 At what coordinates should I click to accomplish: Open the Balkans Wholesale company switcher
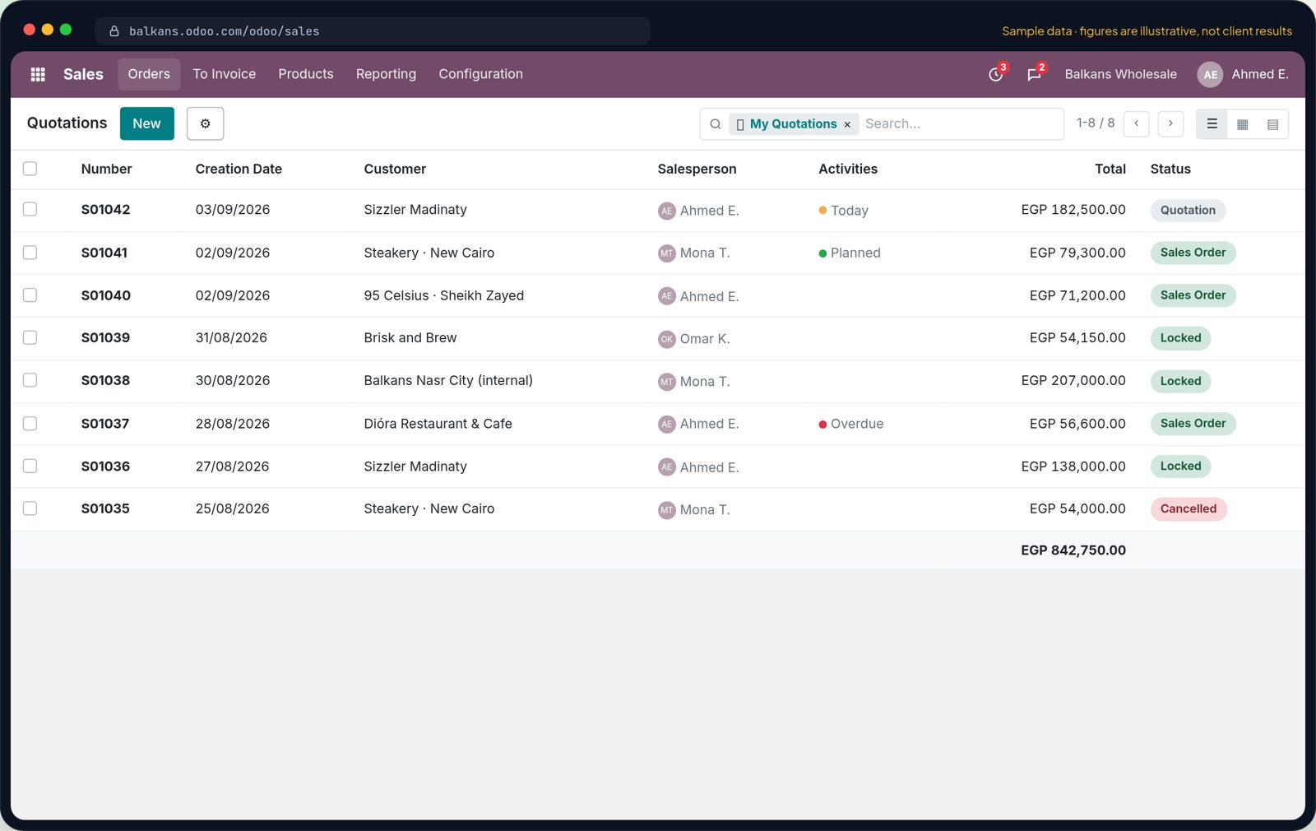(1120, 74)
